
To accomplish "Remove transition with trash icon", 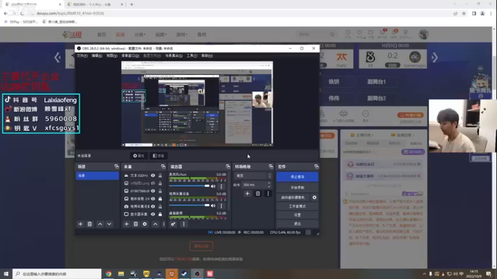I will pos(258,193).
